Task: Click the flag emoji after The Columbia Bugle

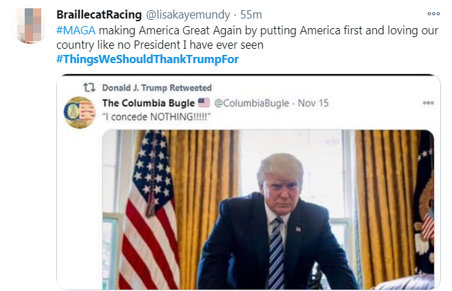Action: coord(203,103)
